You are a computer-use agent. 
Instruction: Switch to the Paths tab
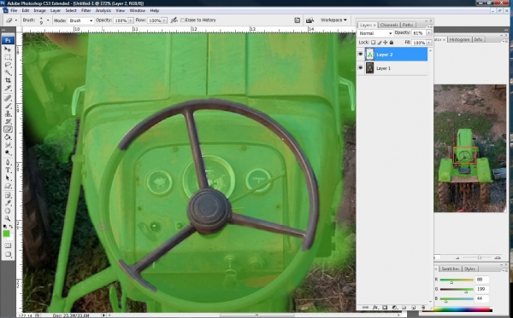407,25
